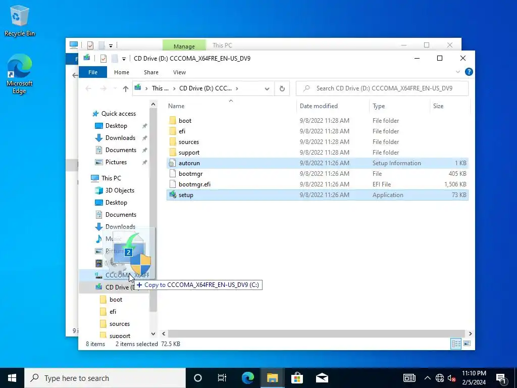Go up one level with the Up arrow
Screen dimensions: 517x388
(x=125, y=88)
